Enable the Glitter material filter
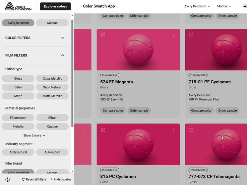This screenshot has width=247, height=185. pos(52,118)
